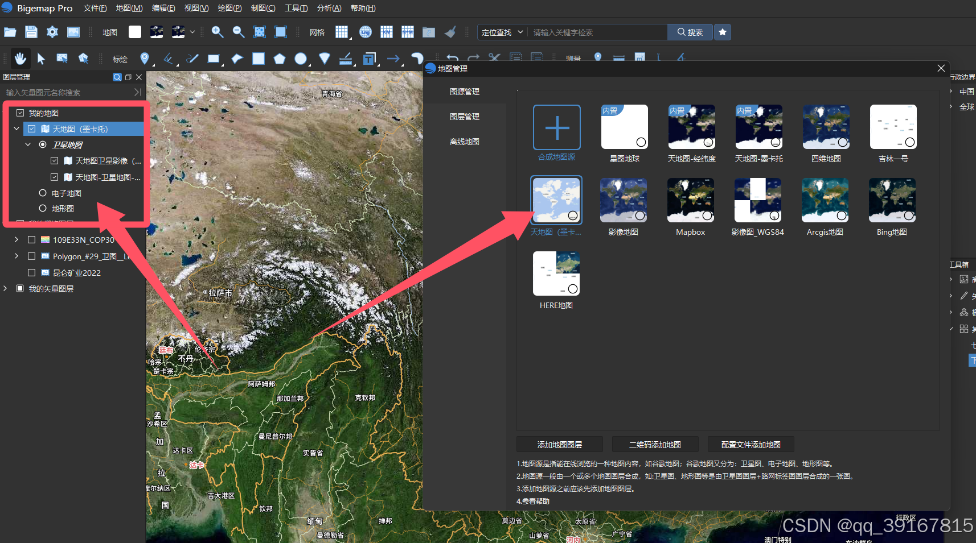976x543 pixels.
Task: Click the 添加地图图层 button
Action: pos(560,445)
